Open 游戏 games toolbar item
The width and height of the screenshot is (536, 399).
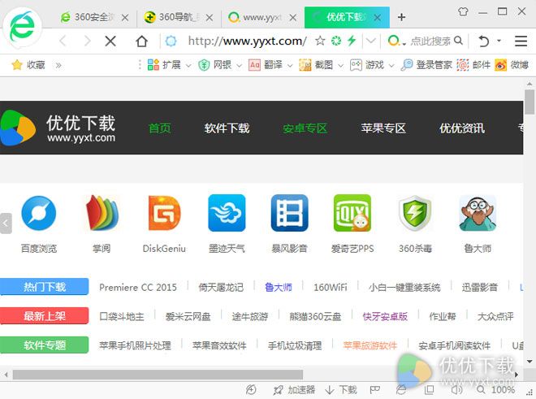tap(367, 65)
